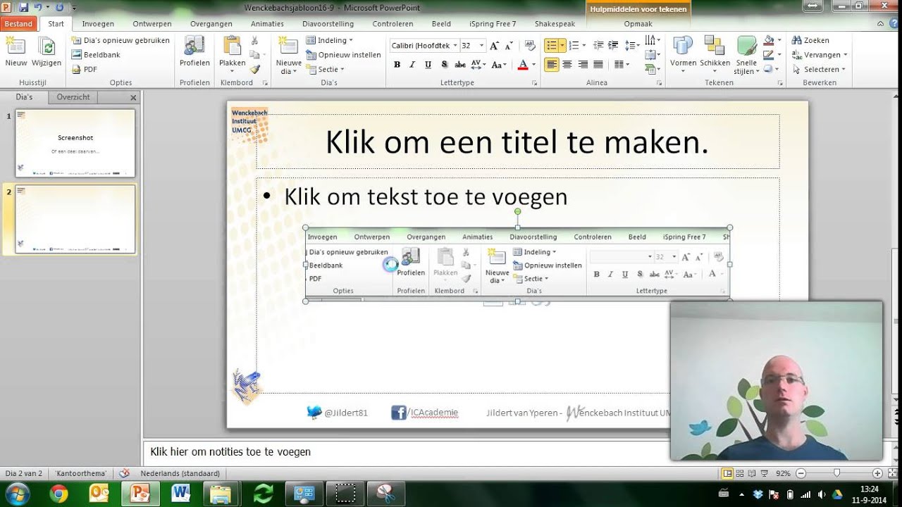The image size is (902, 507).
Task: Click the Knippen scissors icon
Action: [x=255, y=41]
